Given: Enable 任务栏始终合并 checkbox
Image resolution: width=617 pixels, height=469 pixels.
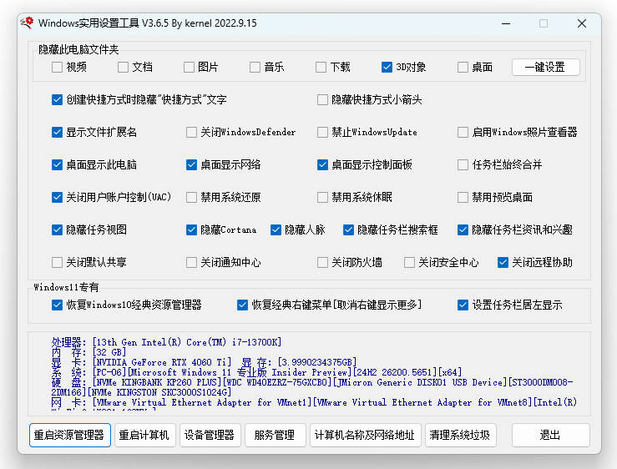Looking at the screenshot, I should coord(463,165).
